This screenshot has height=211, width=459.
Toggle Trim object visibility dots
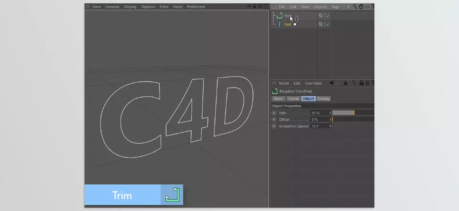click(325, 15)
